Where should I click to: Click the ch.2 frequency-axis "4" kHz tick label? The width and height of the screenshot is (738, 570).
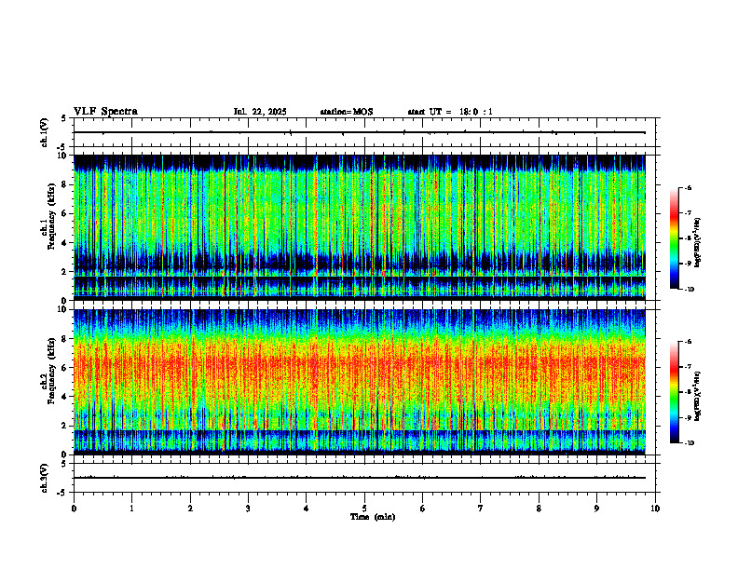click(65, 397)
